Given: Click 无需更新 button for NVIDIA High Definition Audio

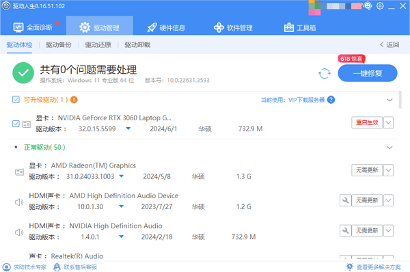Looking at the screenshot, I should pos(367,230).
